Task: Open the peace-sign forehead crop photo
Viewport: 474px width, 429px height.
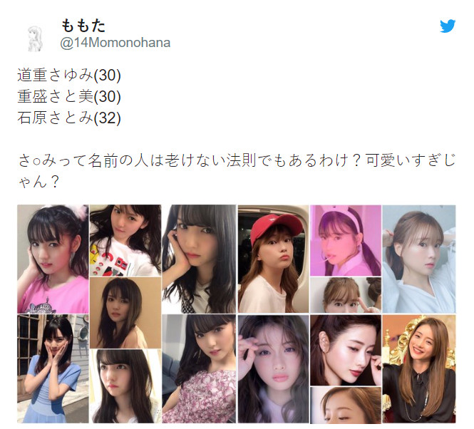Action: tap(346, 295)
